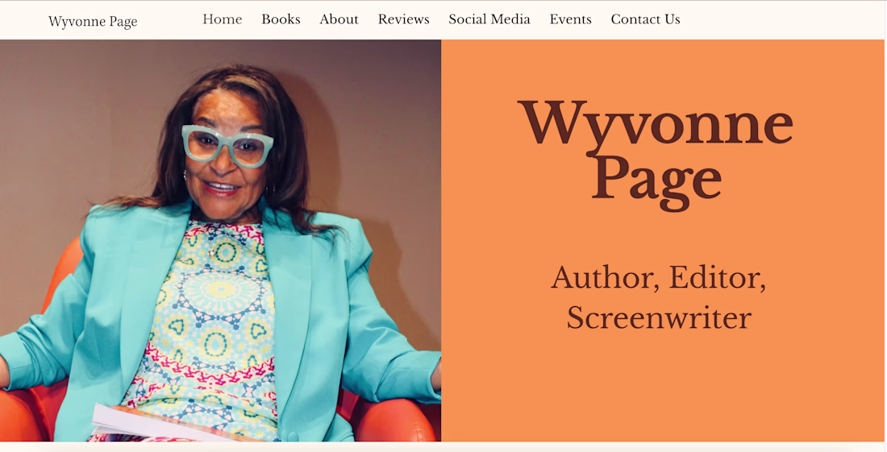Navigate to the Events section

(570, 20)
